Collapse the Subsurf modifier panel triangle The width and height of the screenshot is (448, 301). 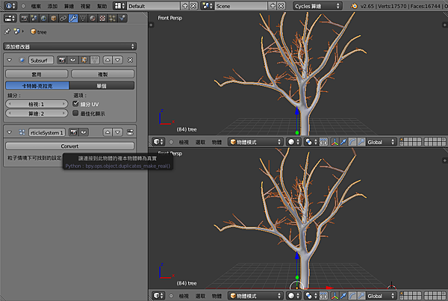coord(9,59)
